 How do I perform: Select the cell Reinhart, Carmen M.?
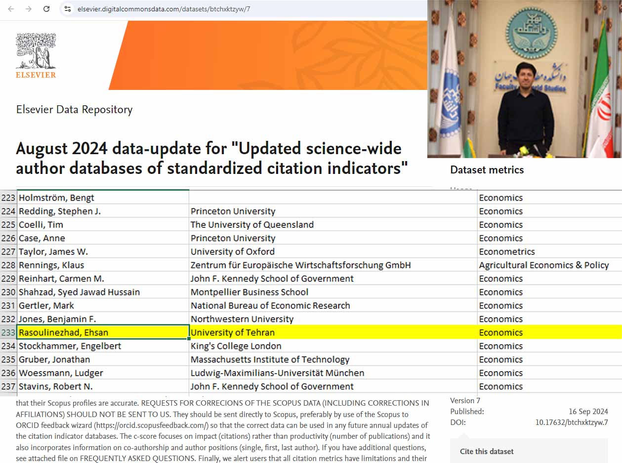[x=103, y=279]
